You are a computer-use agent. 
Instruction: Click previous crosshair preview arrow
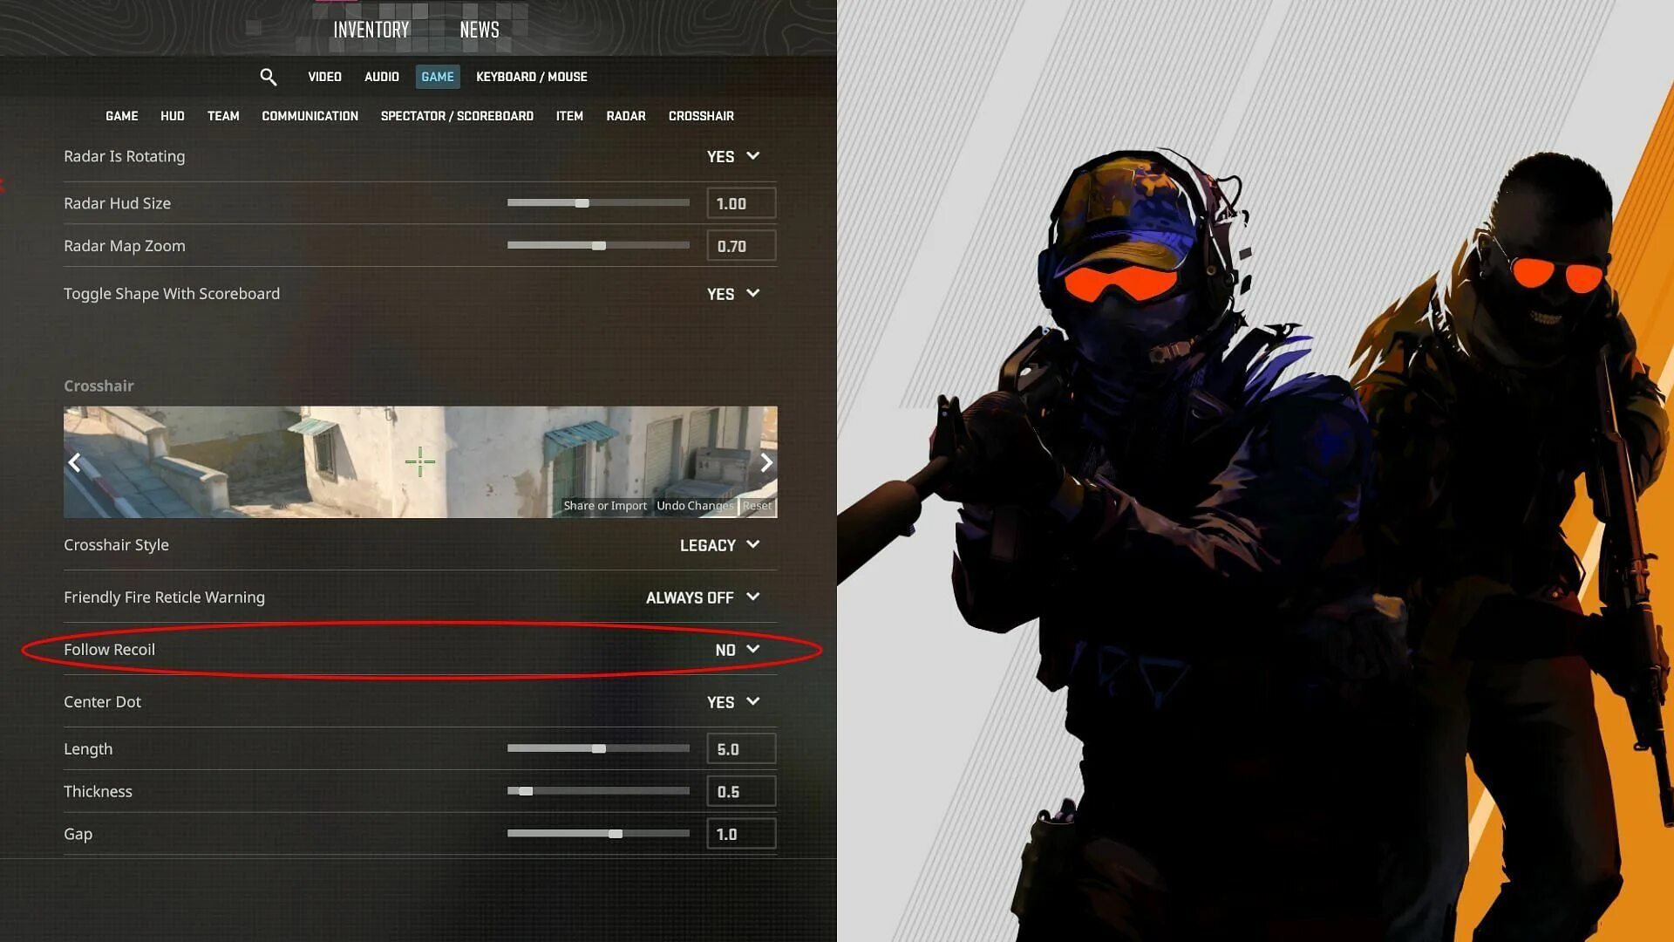(75, 461)
